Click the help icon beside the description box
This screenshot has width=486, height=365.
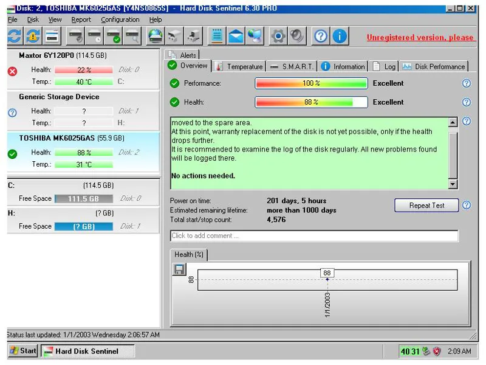466,121
